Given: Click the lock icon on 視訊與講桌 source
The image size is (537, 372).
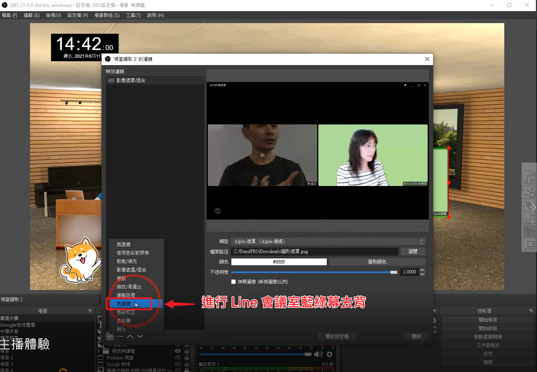Looking at the screenshot, I should click(x=187, y=351).
